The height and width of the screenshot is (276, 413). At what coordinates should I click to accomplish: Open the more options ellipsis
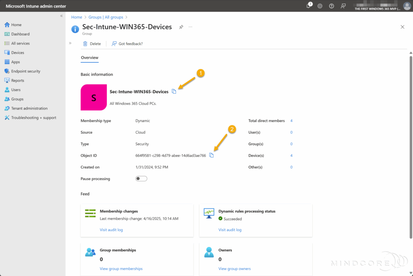(190, 27)
